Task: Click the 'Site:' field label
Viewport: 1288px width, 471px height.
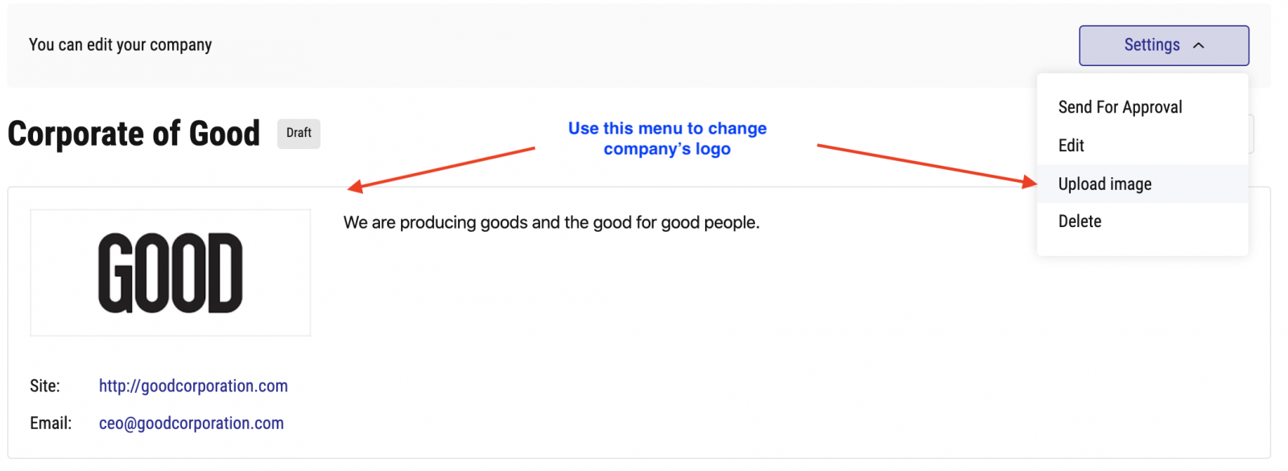Action: point(45,386)
